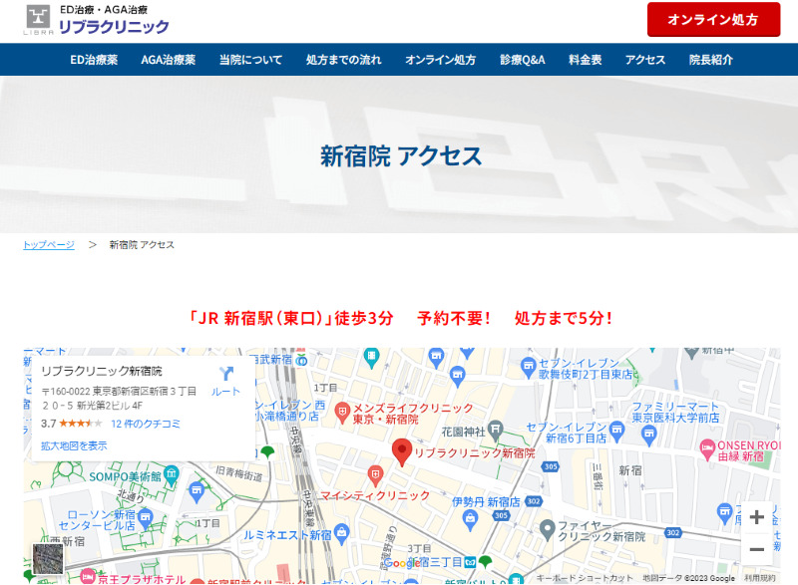Open the 診療Q&A menu item

[523, 60]
